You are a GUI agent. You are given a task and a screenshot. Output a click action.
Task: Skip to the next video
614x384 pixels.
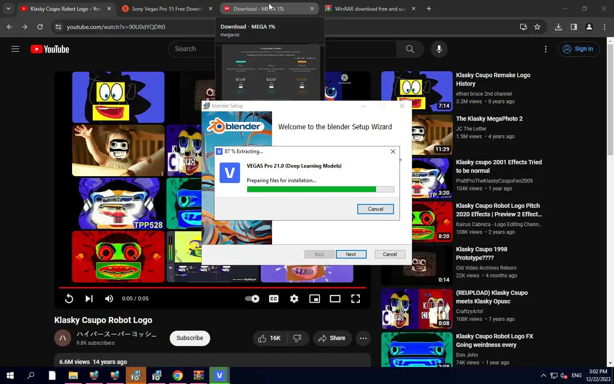pos(89,299)
